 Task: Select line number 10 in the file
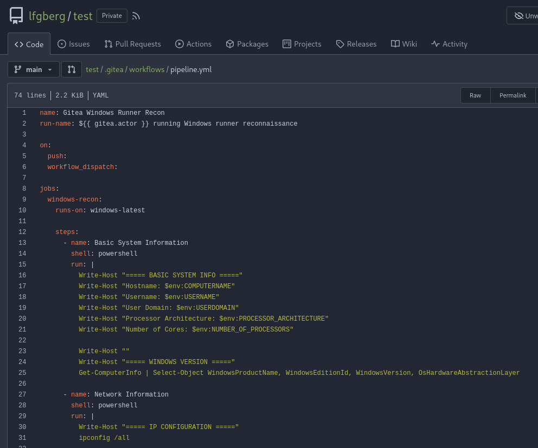(x=22, y=210)
